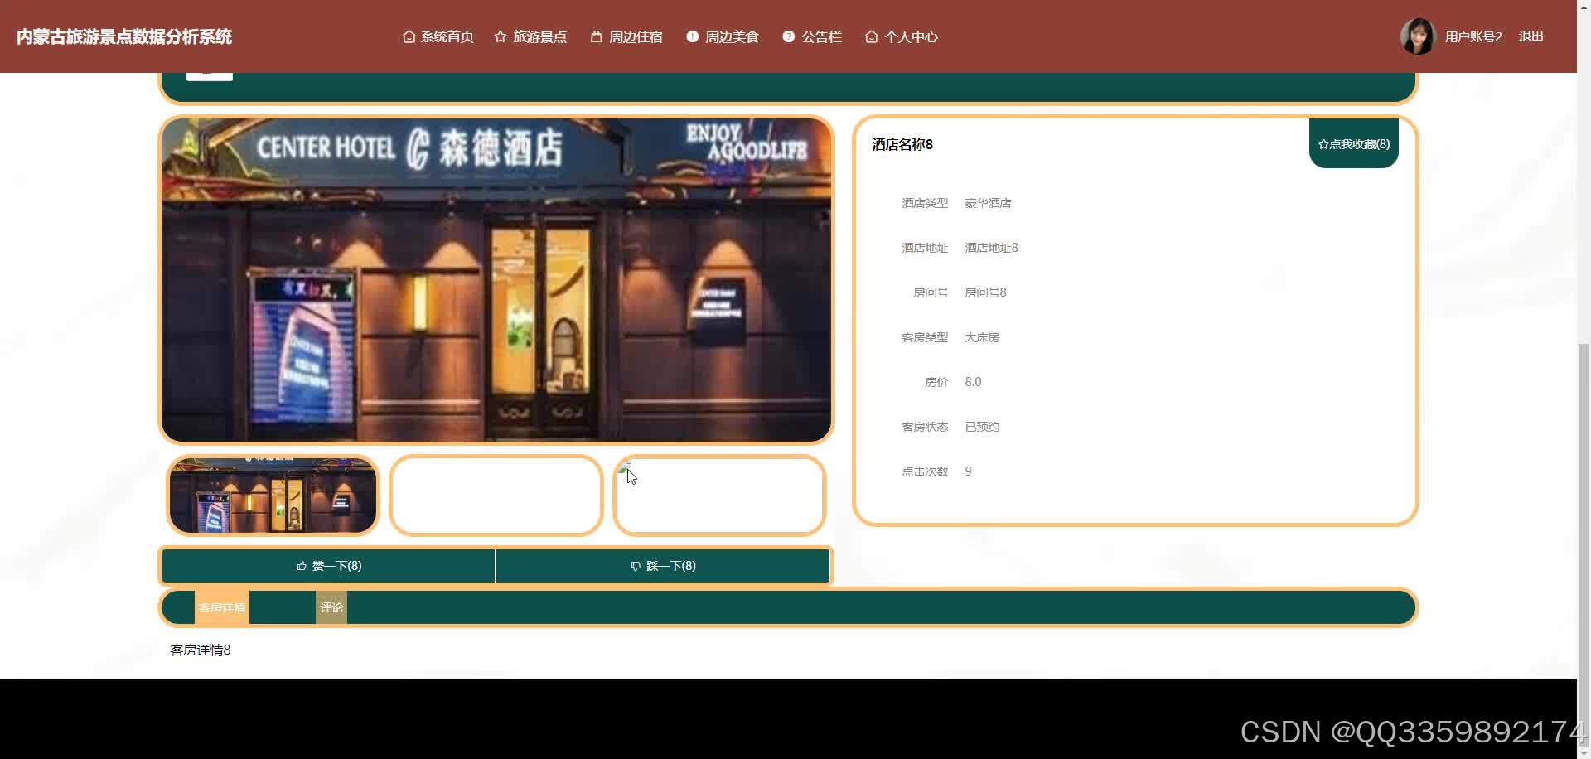Switch to the 评论 tab
The image size is (1591, 759).
coord(331,607)
